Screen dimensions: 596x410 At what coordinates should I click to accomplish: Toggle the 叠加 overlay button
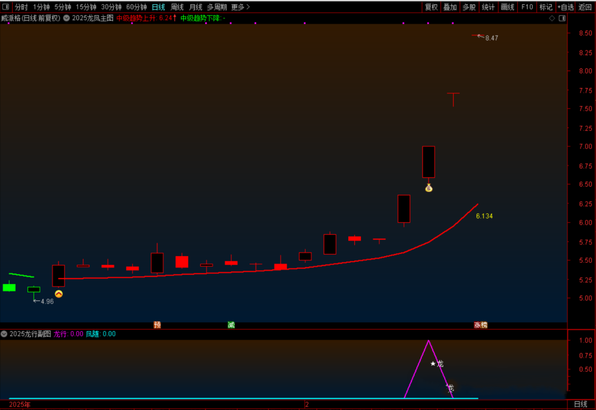450,7
